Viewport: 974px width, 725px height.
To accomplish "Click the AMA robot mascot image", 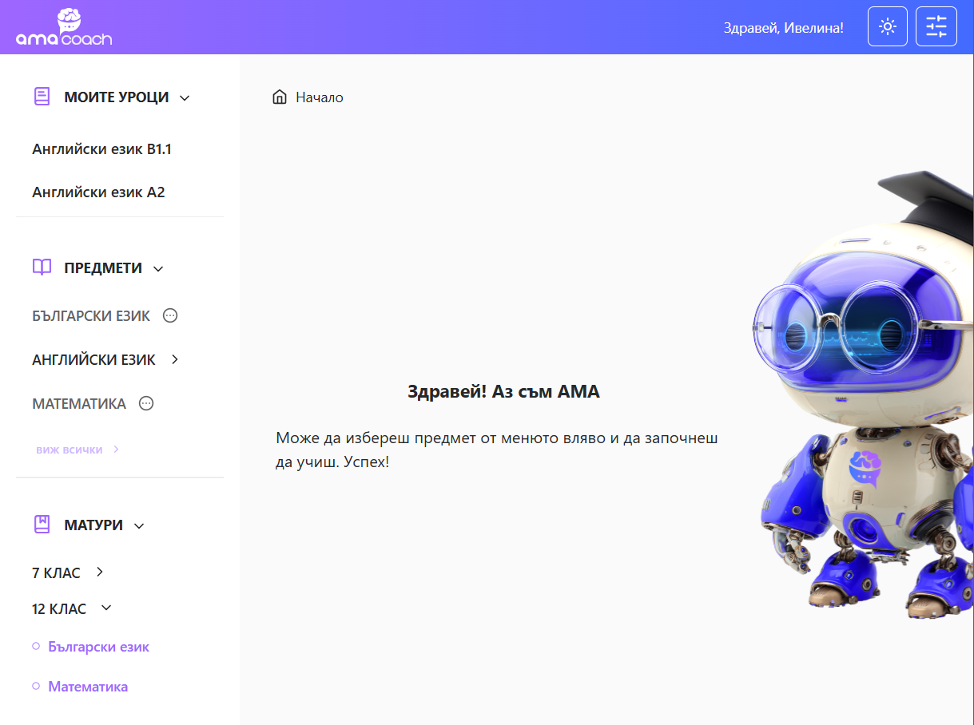I will point(863,395).
